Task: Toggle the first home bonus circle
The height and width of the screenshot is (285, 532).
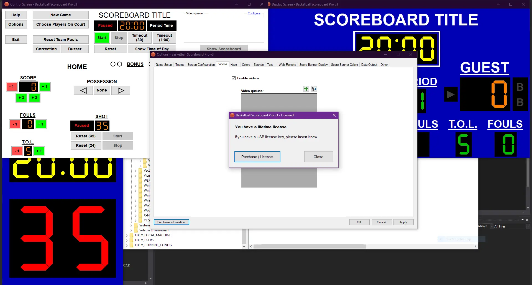Action: pyautogui.click(x=113, y=64)
